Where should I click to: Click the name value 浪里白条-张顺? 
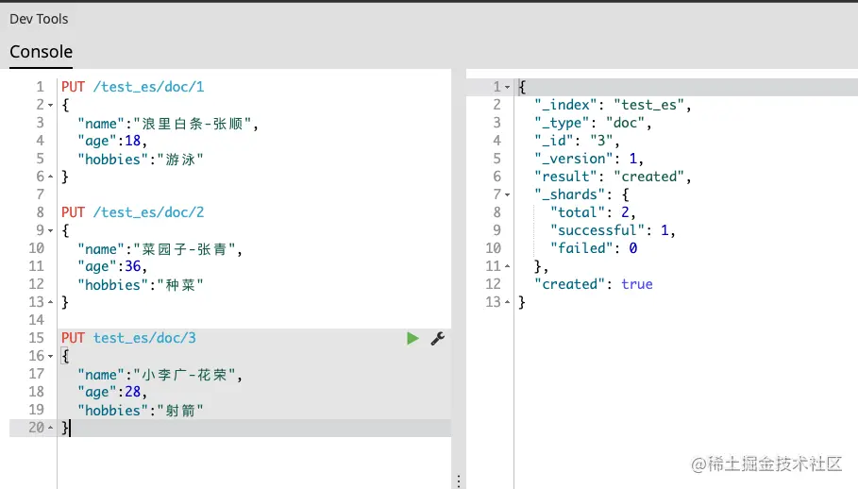coord(192,124)
